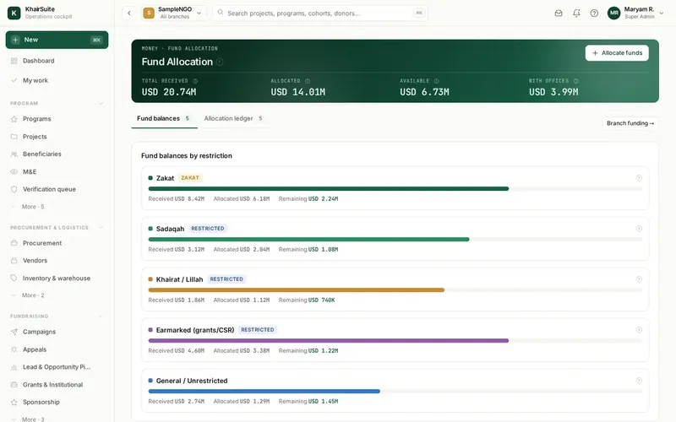Click the Allocate funds button
This screenshot has height=422, width=676.
pyautogui.click(x=617, y=53)
